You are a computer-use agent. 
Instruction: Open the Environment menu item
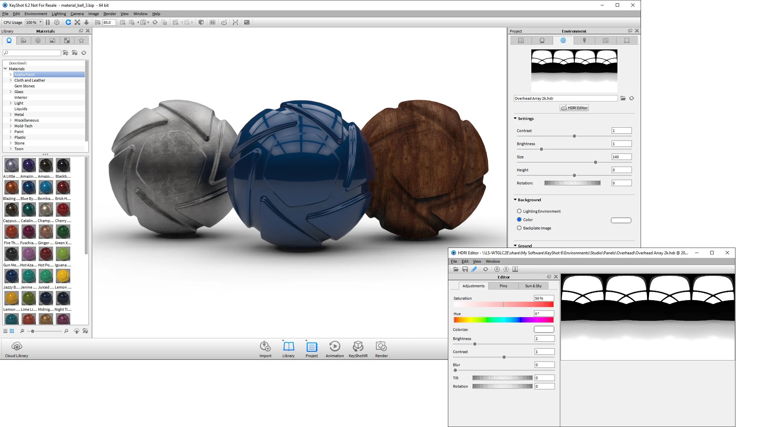pos(35,14)
